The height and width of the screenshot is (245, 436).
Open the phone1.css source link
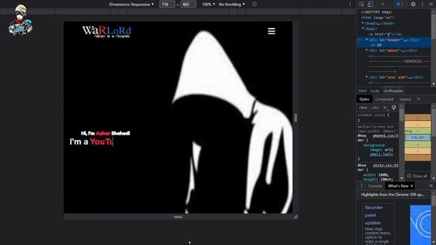click(386, 136)
